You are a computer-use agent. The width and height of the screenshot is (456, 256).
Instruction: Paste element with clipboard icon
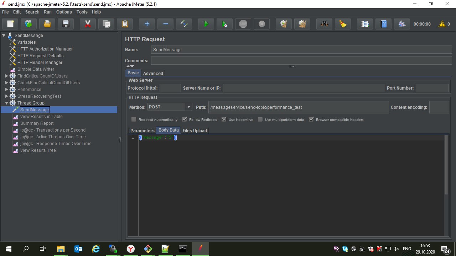125,24
